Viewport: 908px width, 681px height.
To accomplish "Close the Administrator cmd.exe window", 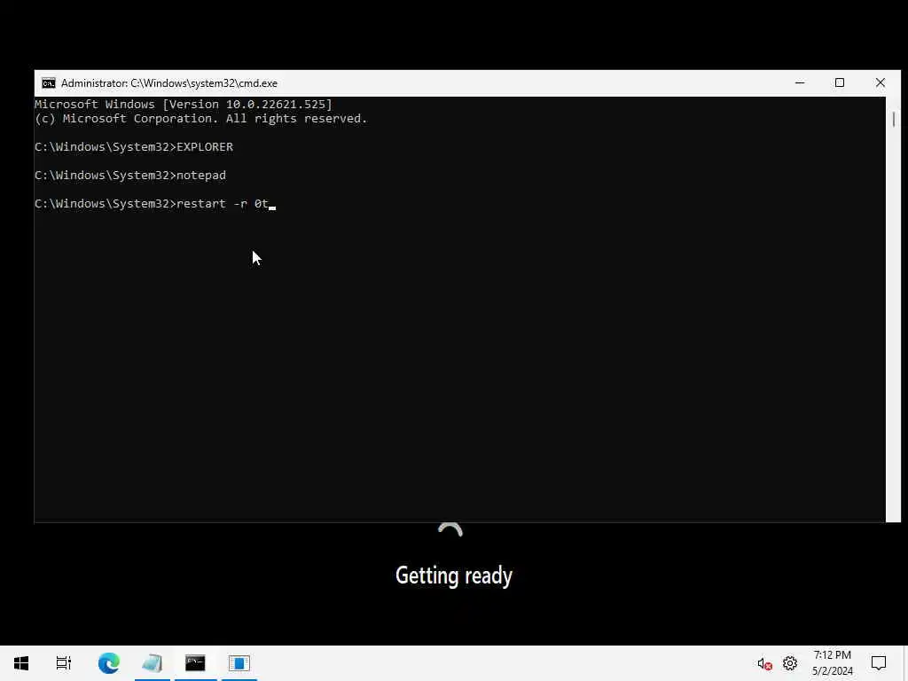I will (x=881, y=83).
